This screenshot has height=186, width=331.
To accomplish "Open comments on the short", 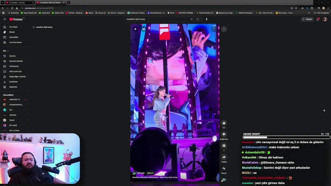I will [x=224, y=146].
